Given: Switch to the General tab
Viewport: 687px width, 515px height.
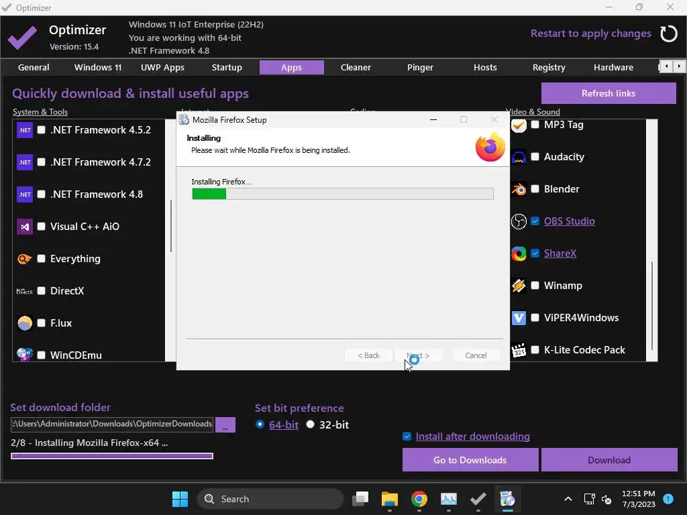Looking at the screenshot, I should coord(34,68).
